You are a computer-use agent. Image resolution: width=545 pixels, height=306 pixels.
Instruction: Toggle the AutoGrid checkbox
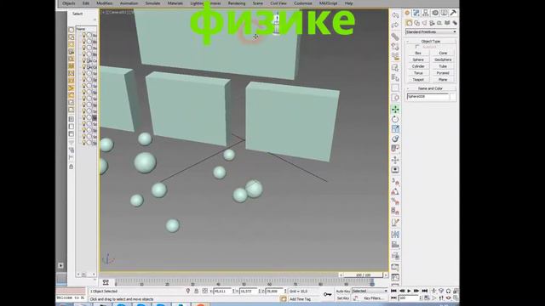point(417,47)
